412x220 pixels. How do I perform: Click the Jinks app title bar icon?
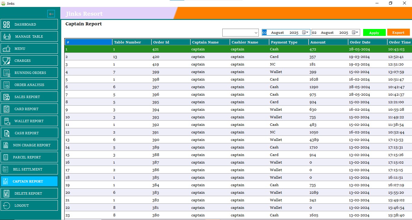click(3, 3)
